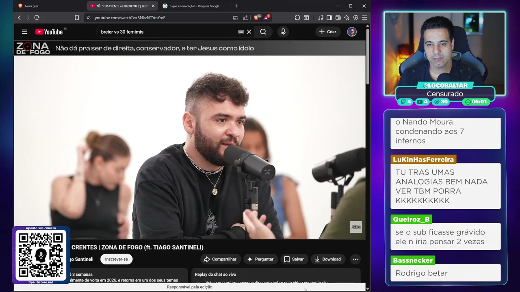This screenshot has width=520, height=292.
Task: Run the YouTube search magnifier button
Action: click(x=263, y=32)
